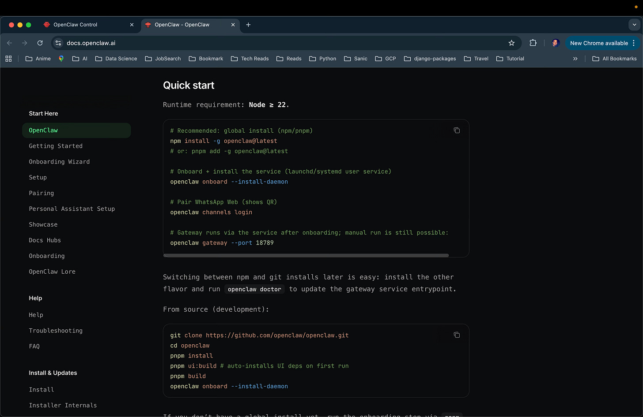Open the All Bookmarks folder

(x=614, y=59)
